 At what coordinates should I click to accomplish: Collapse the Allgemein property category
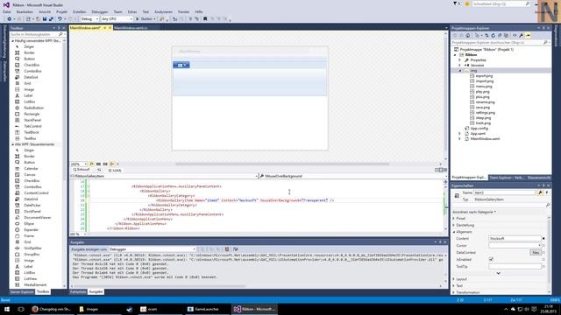454,232
